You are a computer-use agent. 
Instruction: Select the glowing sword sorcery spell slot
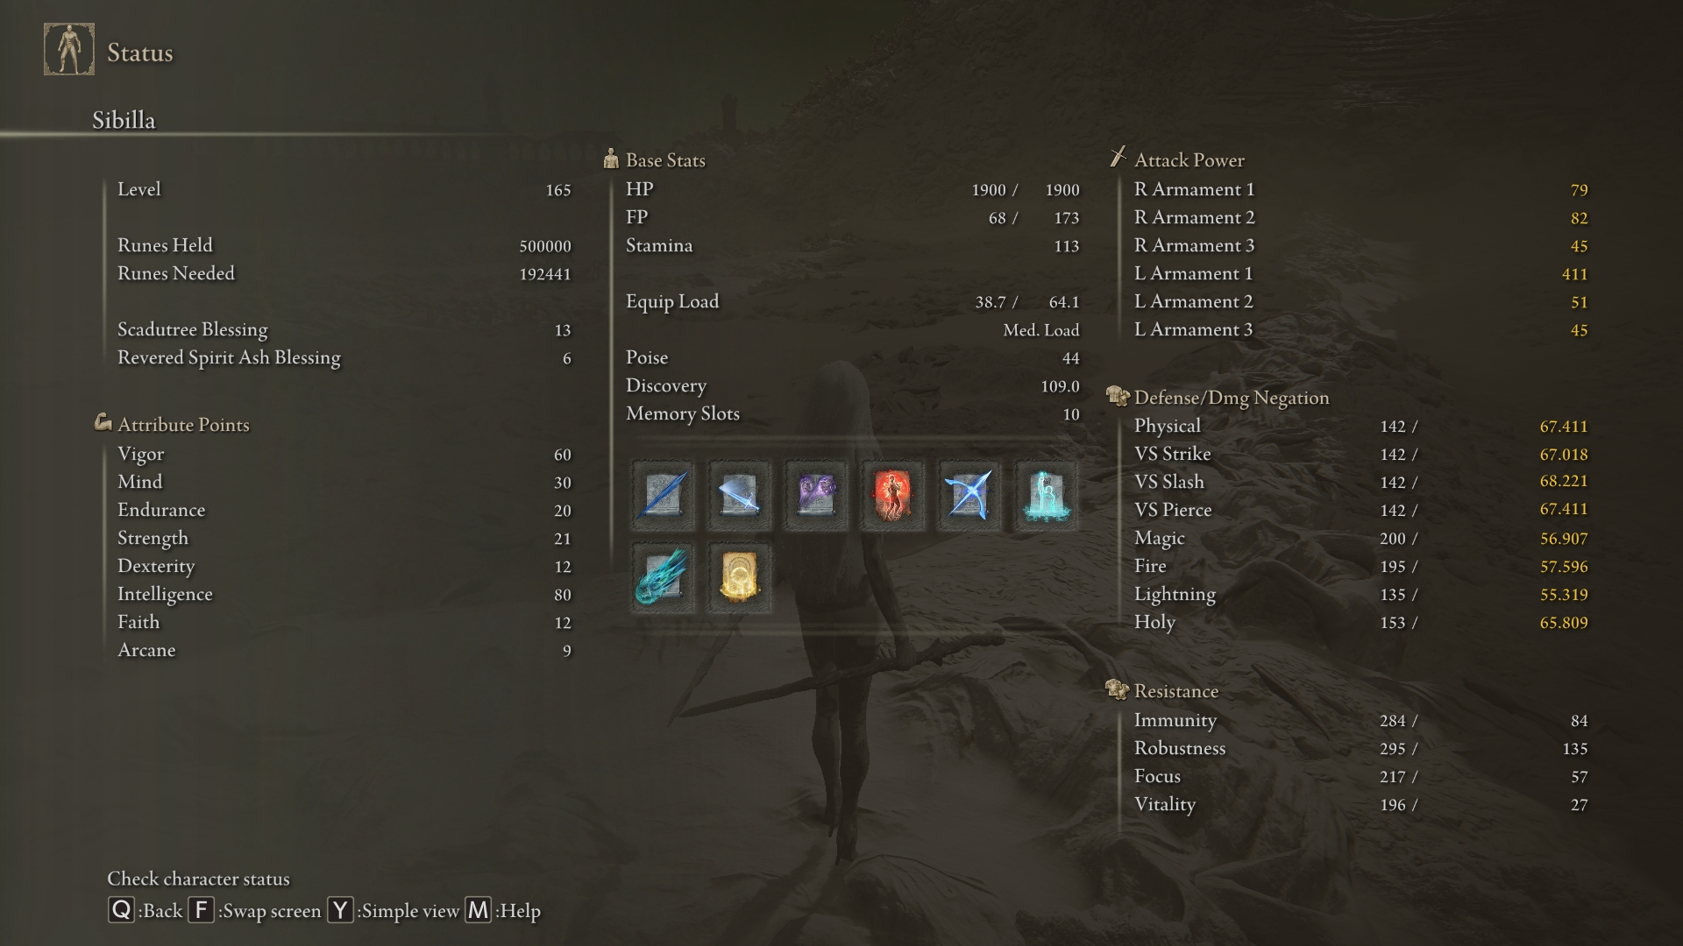pyautogui.click(x=739, y=496)
